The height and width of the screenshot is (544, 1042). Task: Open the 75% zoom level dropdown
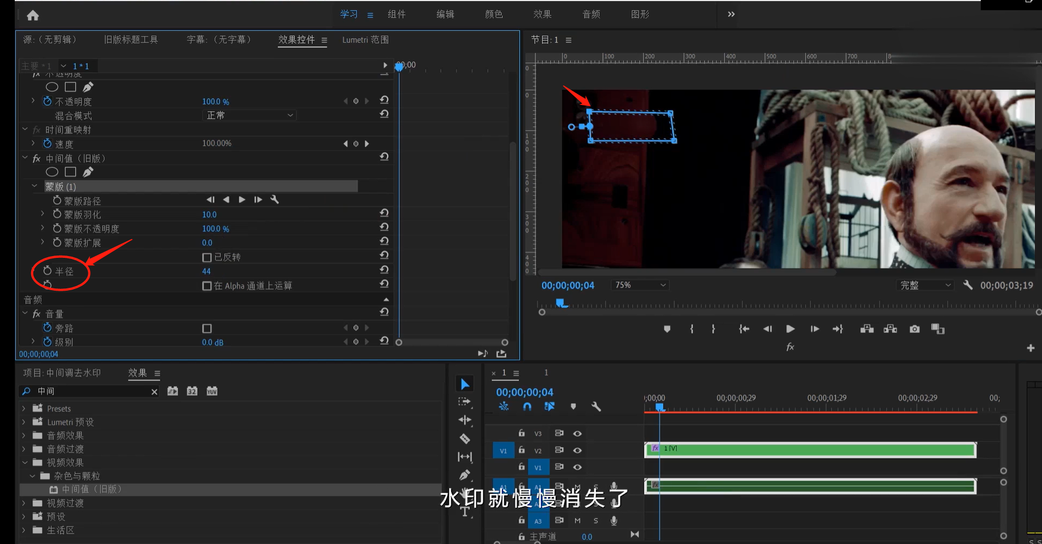[x=640, y=285]
